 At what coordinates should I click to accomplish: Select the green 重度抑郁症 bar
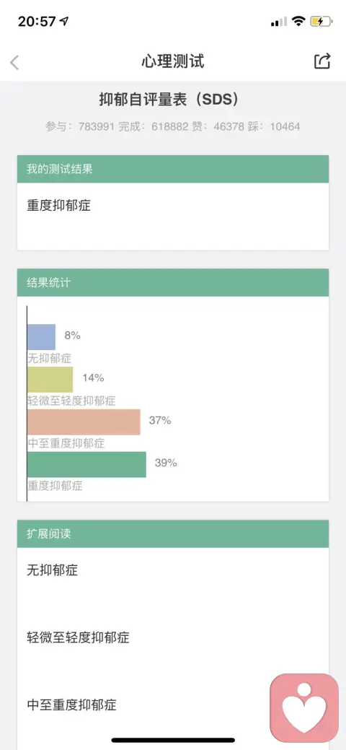(x=86, y=464)
